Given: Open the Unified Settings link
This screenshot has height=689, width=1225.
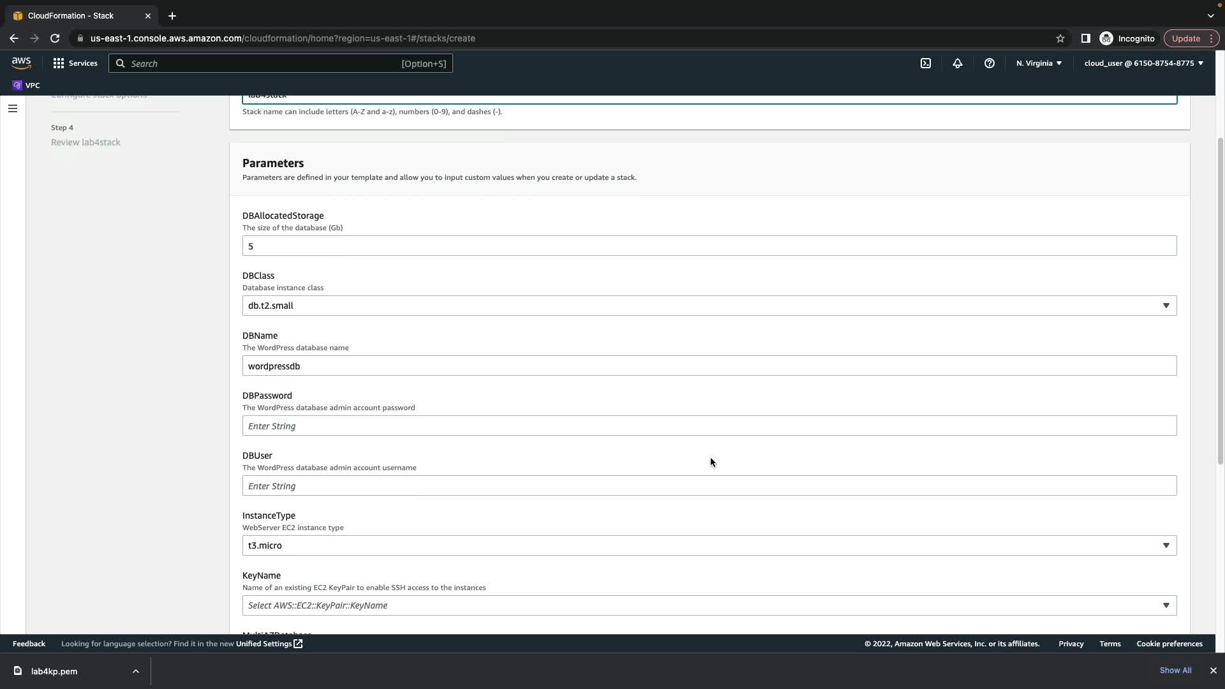Looking at the screenshot, I should pyautogui.click(x=269, y=644).
